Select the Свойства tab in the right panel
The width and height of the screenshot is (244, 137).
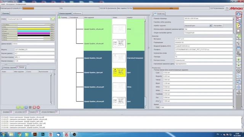(x=159, y=14)
